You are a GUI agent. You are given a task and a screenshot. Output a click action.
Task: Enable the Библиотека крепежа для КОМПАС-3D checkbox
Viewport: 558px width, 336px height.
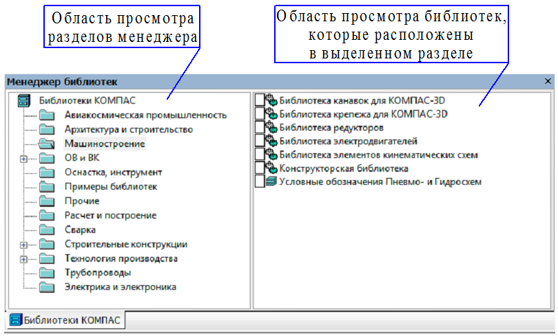click(x=260, y=114)
